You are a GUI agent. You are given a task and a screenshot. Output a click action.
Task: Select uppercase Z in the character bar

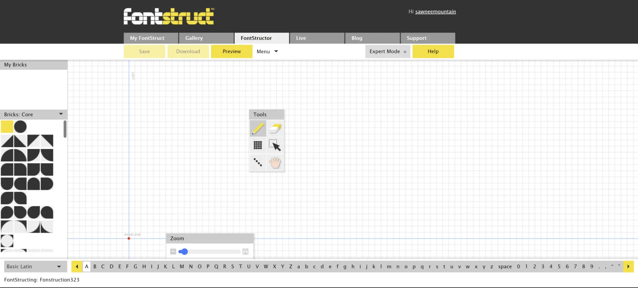coord(291,266)
